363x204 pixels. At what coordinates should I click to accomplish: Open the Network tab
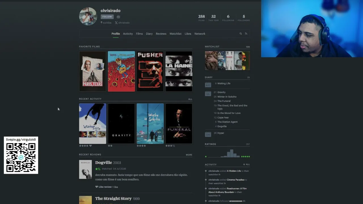pos(200,34)
